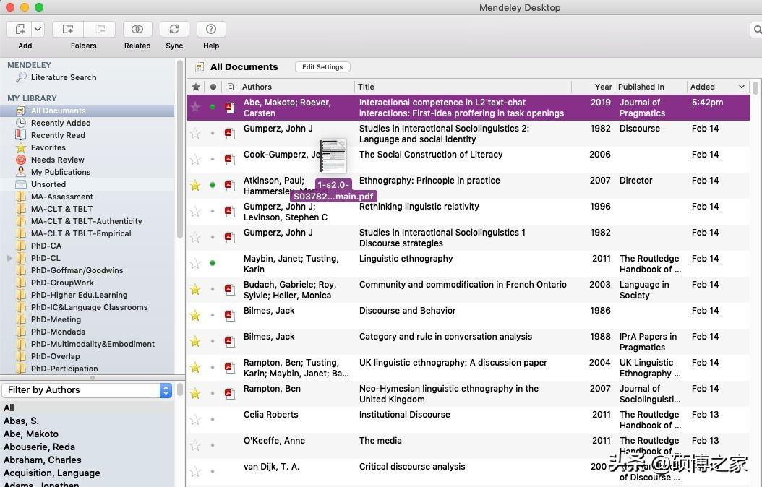Toggle read status dot for Maybin, Janet entry
Image resolution: width=762 pixels, height=487 pixels.
tap(213, 263)
